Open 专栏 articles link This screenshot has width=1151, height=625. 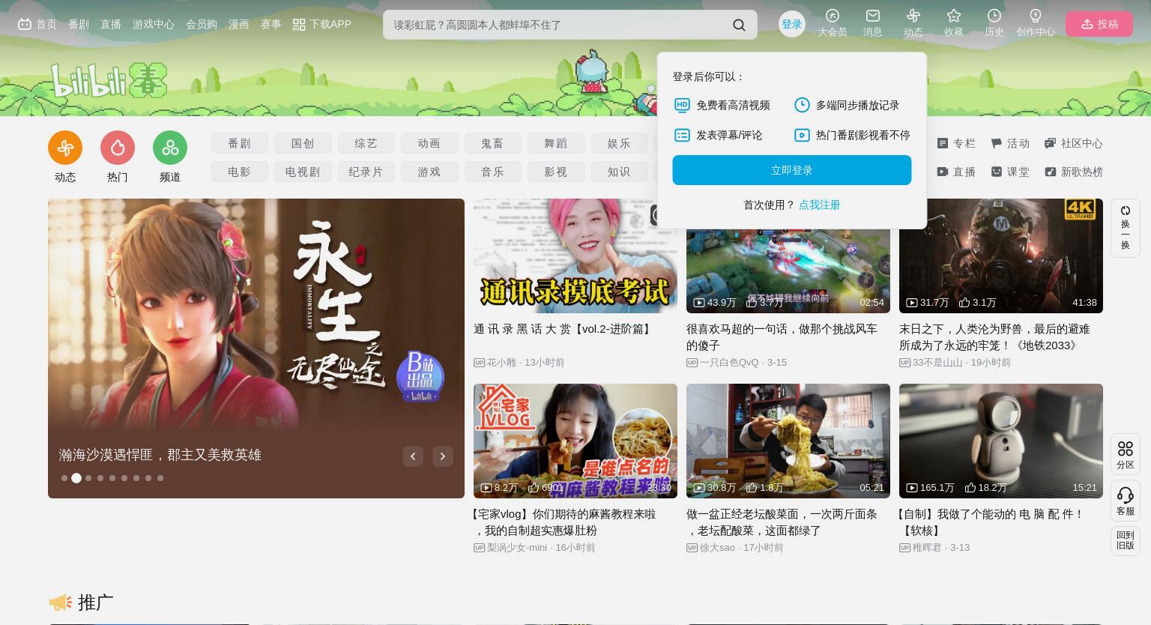click(x=956, y=143)
